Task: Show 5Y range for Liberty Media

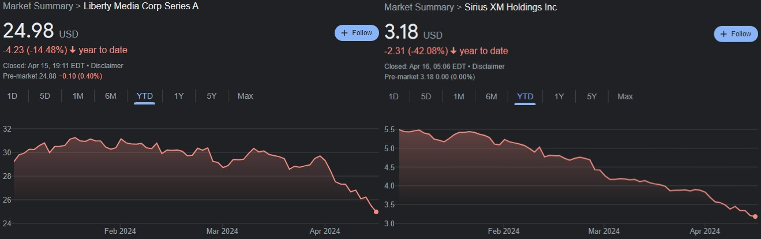Action: tap(212, 96)
